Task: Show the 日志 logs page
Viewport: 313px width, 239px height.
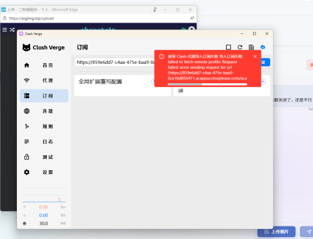Action: (44, 141)
